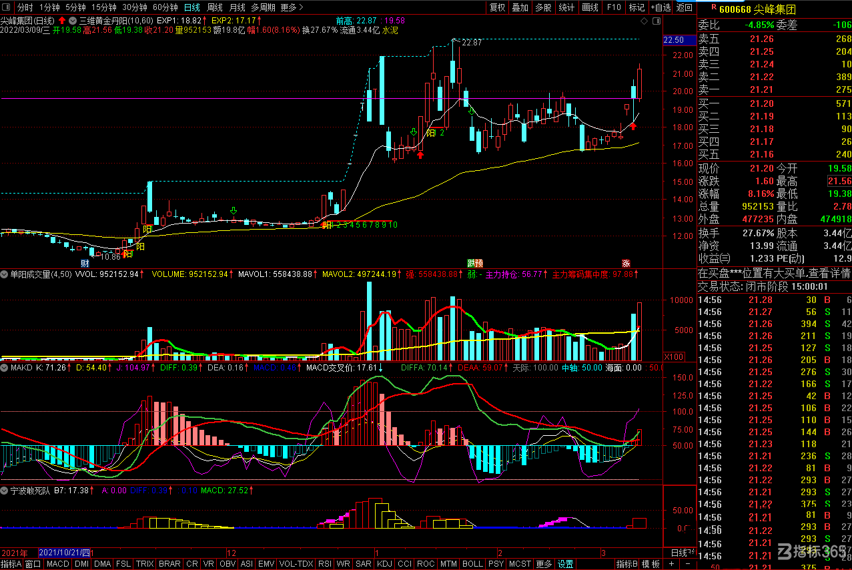Click the 统计 statistics button

pyautogui.click(x=566, y=7)
